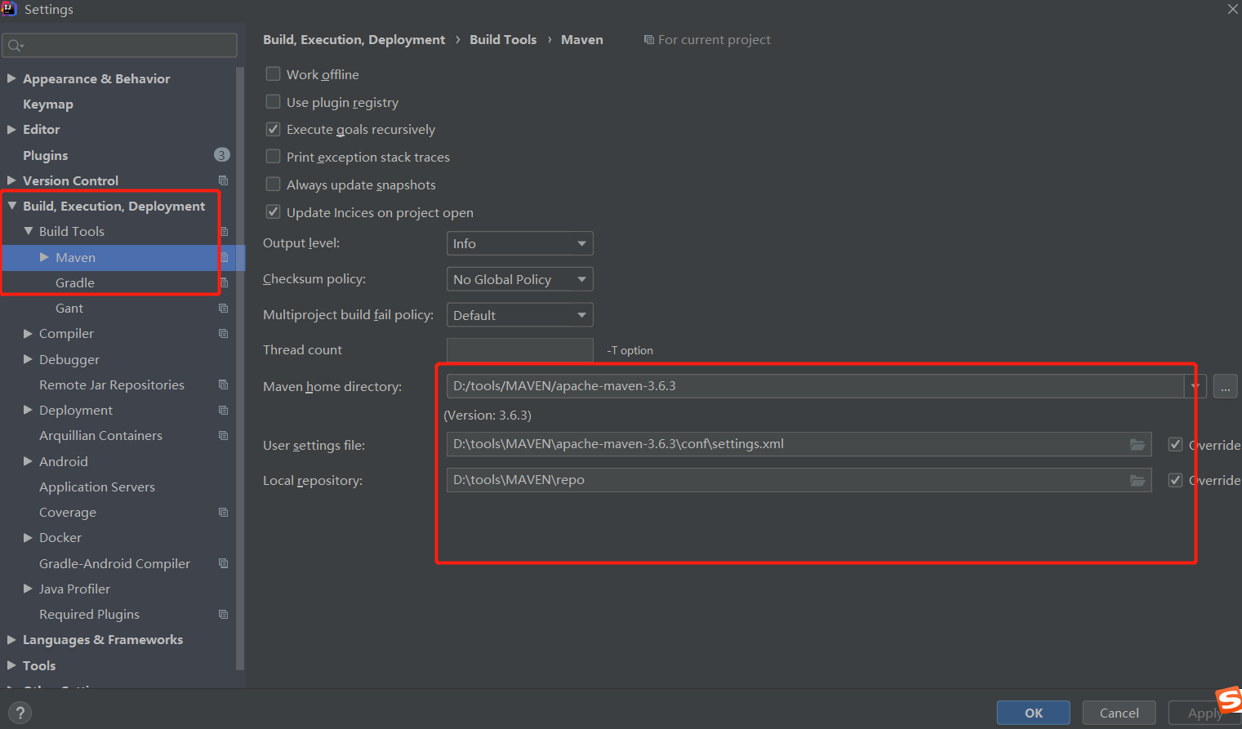Click the folder browse icon in Local repository field
Image resolution: width=1242 pixels, height=729 pixels.
coord(1137,480)
